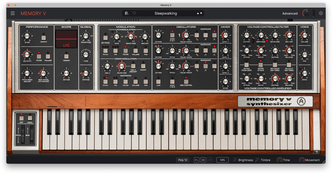Open the 14% CPU meter readout
The width and height of the screenshot is (332, 173).
pos(222,160)
